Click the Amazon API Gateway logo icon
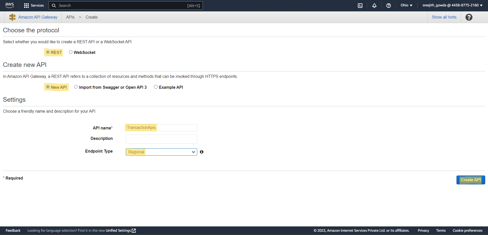The width and height of the screenshot is (488, 235). 12,17
